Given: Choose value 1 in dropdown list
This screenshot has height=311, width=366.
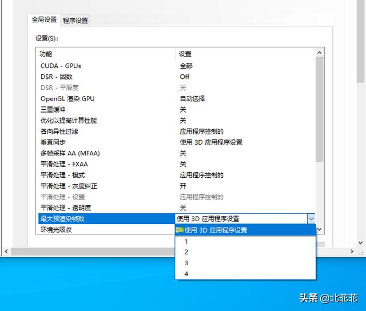Looking at the screenshot, I should [245, 241].
